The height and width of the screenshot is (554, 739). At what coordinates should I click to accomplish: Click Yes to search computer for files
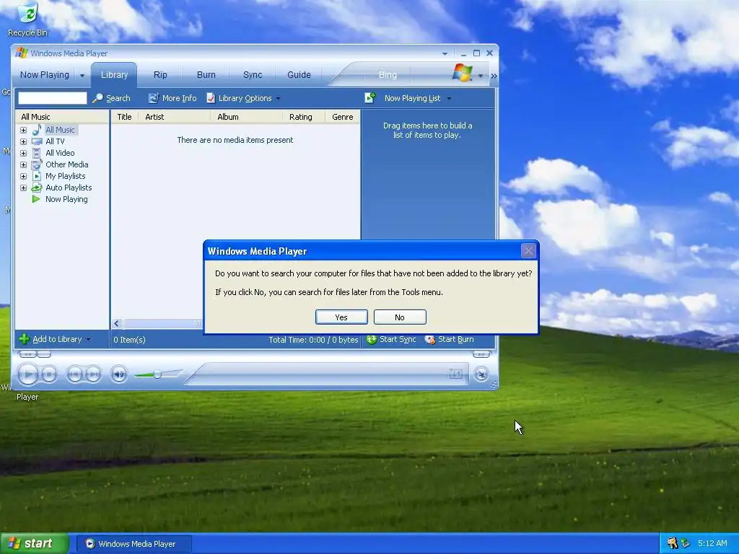(341, 317)
